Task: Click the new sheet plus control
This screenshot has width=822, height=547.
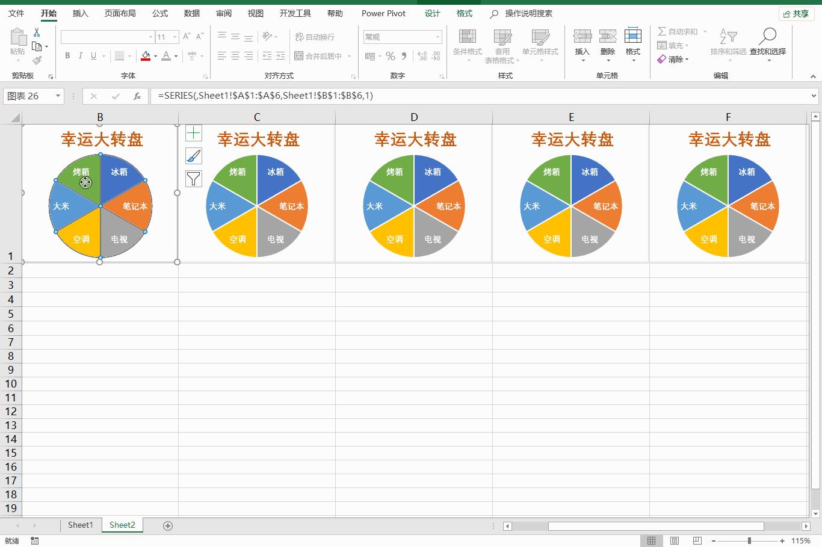Action: point(167,525)
